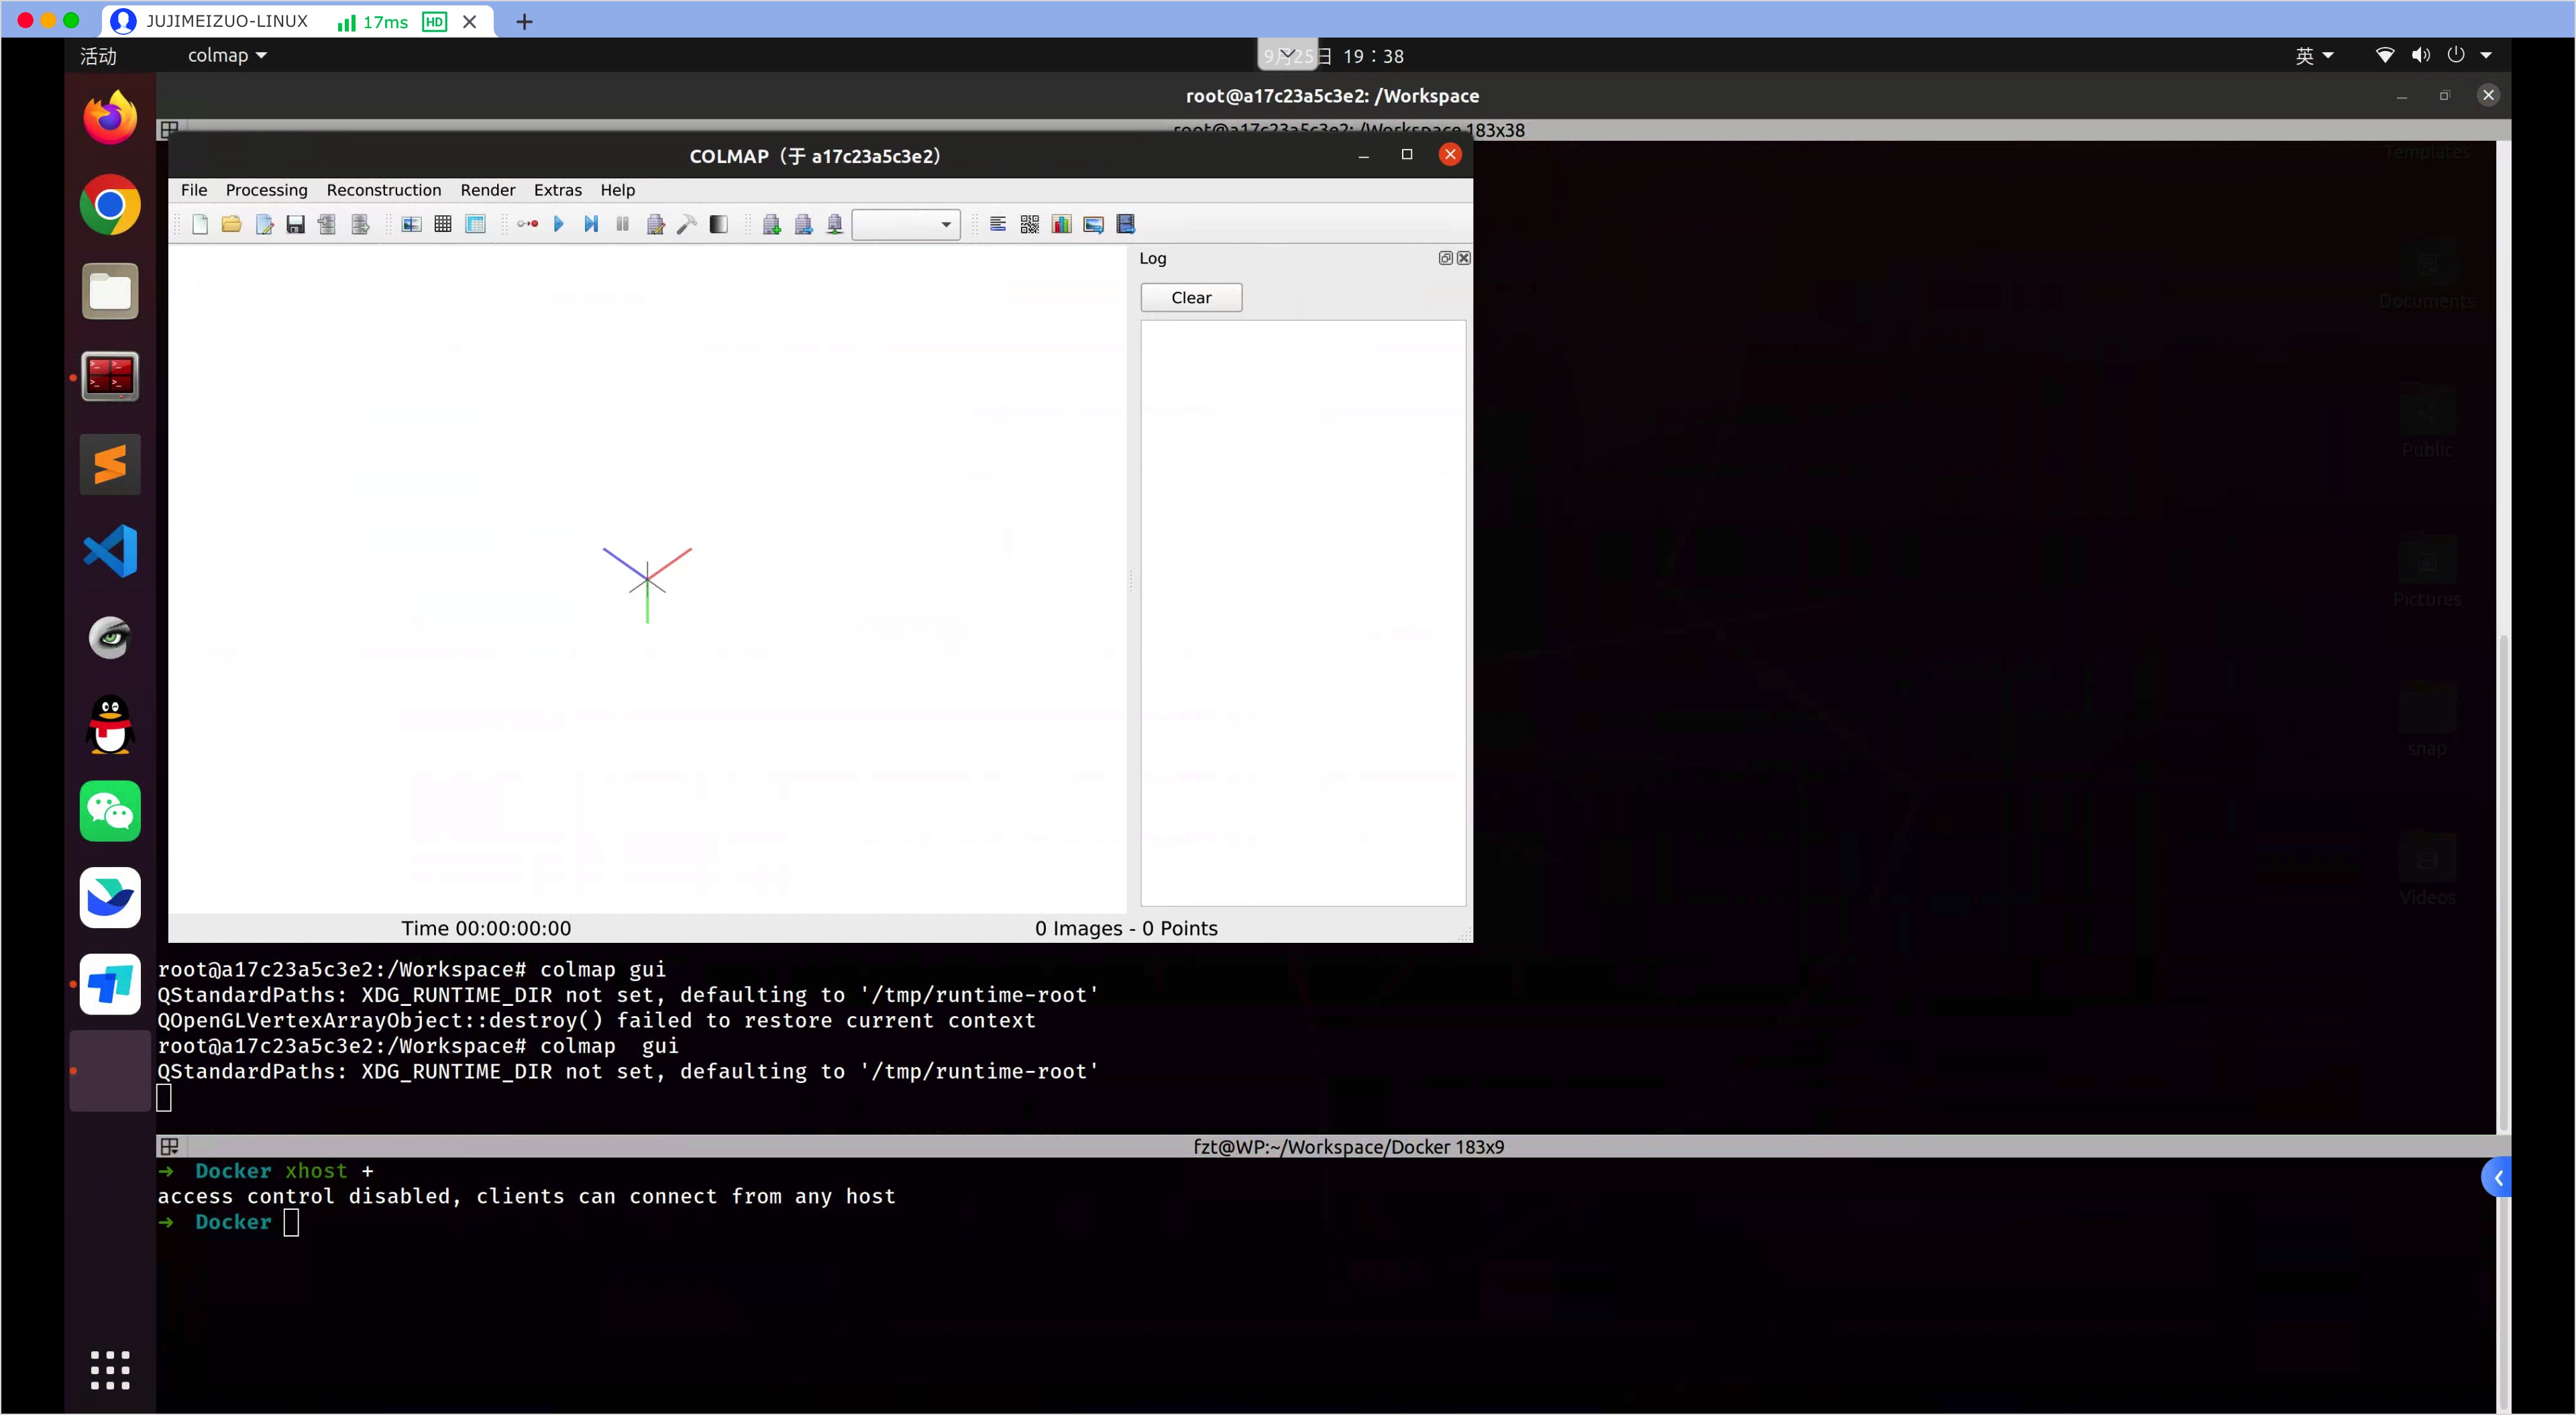Start feature extraction from toolbar icon

coord(411,224)
